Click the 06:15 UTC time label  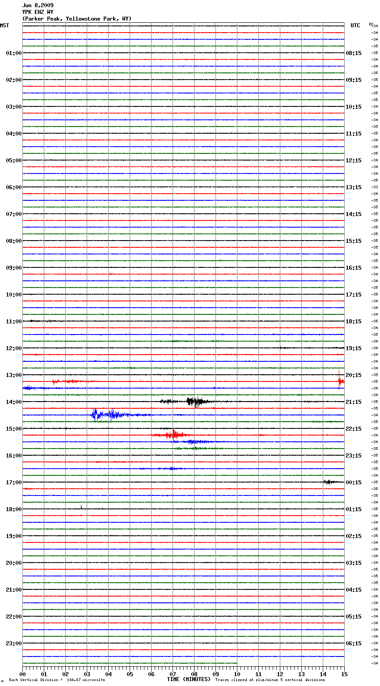pos(354,644)
